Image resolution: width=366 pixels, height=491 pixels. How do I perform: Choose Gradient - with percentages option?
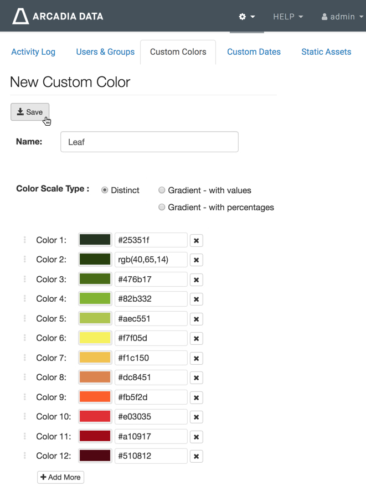[x=162, y=207]
